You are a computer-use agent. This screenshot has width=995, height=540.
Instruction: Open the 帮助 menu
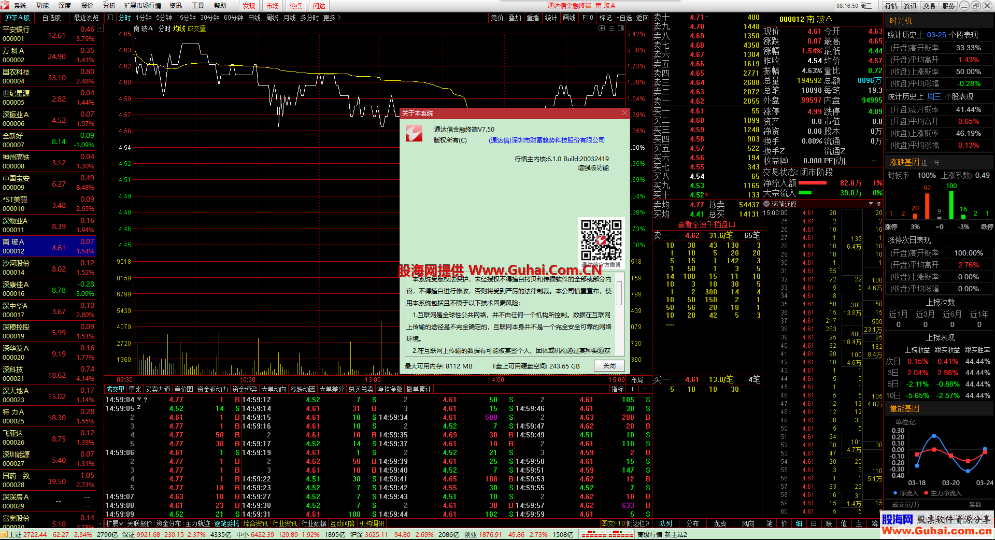tap(220, 6)
